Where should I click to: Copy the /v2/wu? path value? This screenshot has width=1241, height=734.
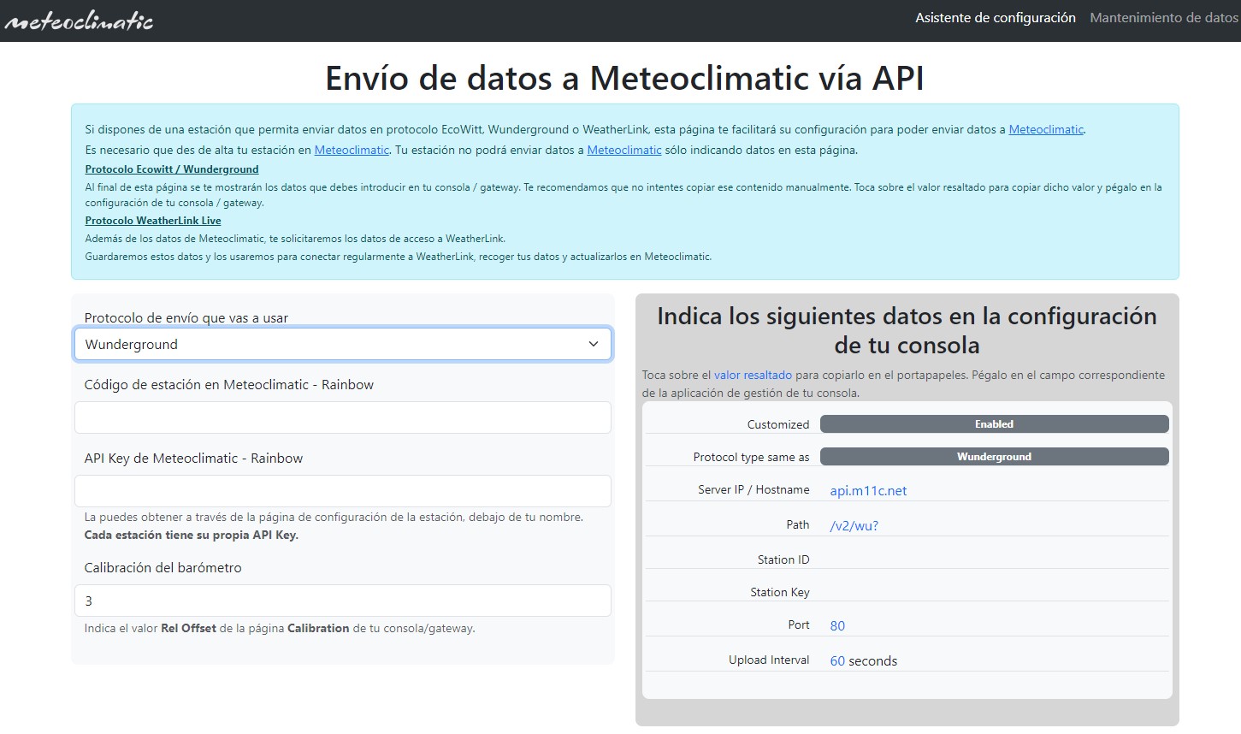coord(854,525)
